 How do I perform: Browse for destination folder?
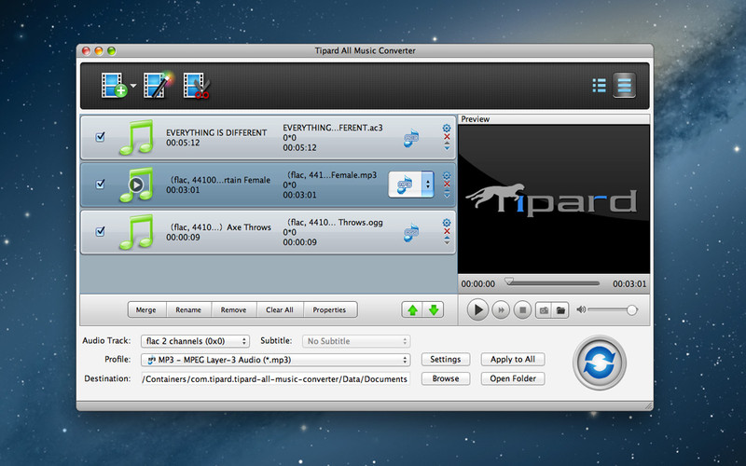(x=446, y=378)
